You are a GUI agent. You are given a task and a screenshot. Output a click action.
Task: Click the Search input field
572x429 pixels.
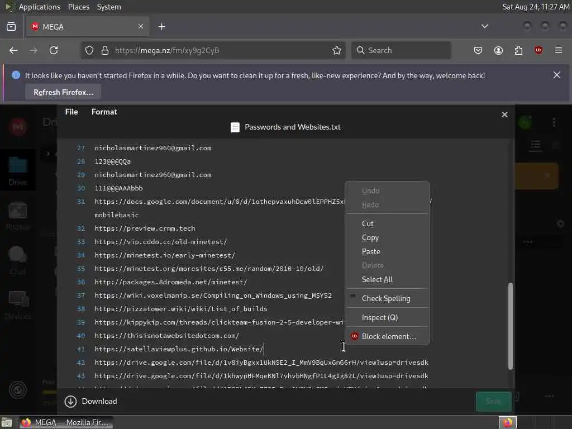(x=401, y=50)
